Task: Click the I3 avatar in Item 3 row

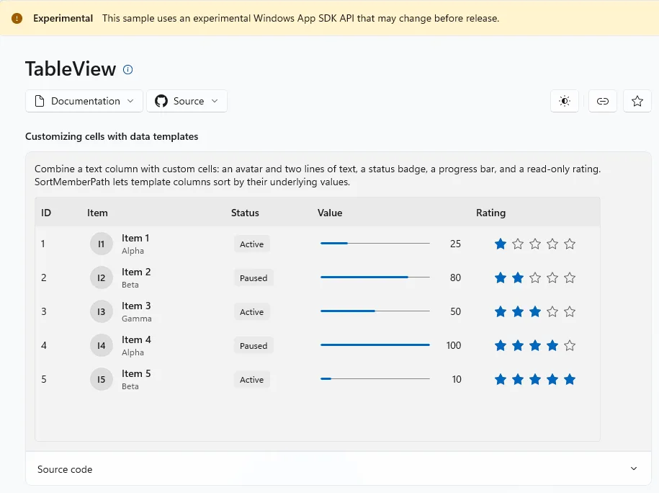Action: [x=102, y=311]
